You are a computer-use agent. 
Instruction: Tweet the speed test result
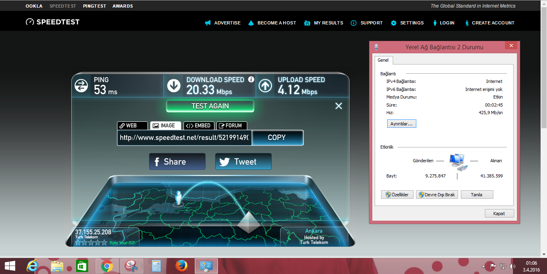click(x=243, y=161)
